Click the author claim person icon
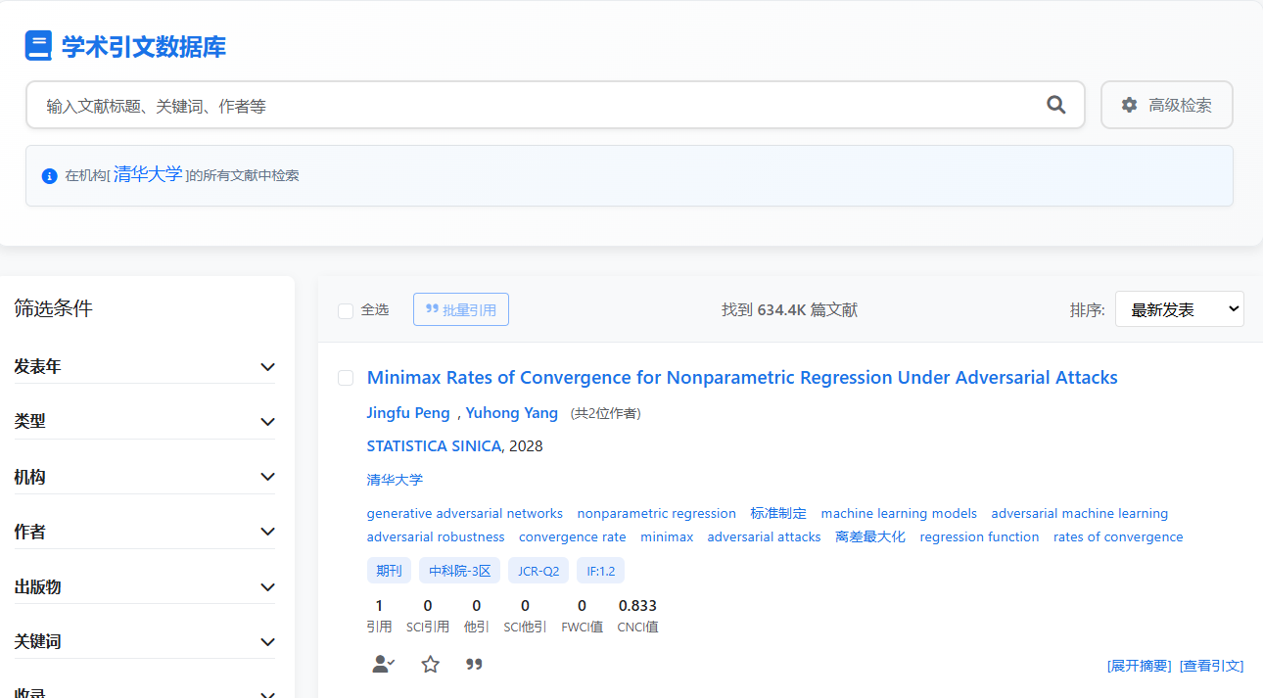This screenshot has width=1263, height=698. point(383,665)
